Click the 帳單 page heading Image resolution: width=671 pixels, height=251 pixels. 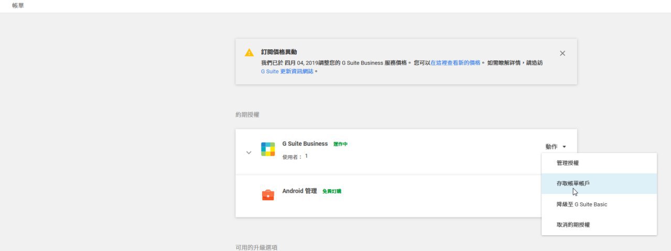click(18, 5)
